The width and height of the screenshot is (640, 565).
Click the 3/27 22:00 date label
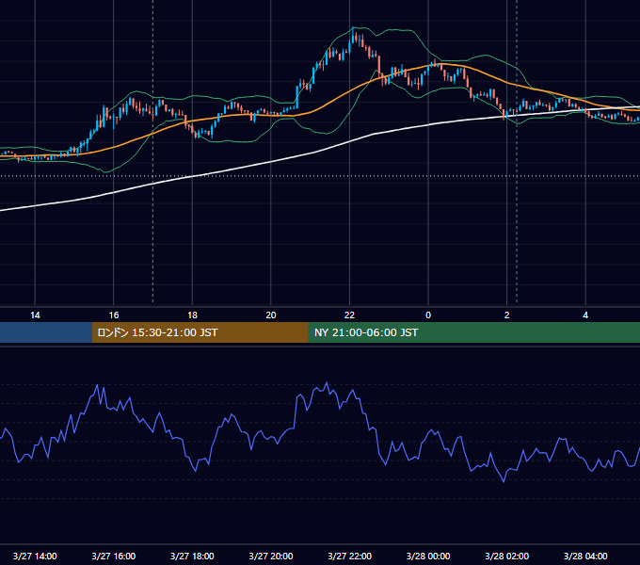click(349, 556)
